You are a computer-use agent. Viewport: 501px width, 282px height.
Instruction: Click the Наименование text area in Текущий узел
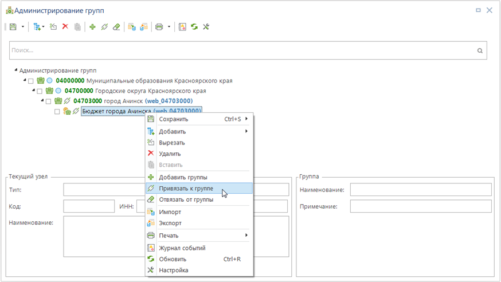coord(176,237)
